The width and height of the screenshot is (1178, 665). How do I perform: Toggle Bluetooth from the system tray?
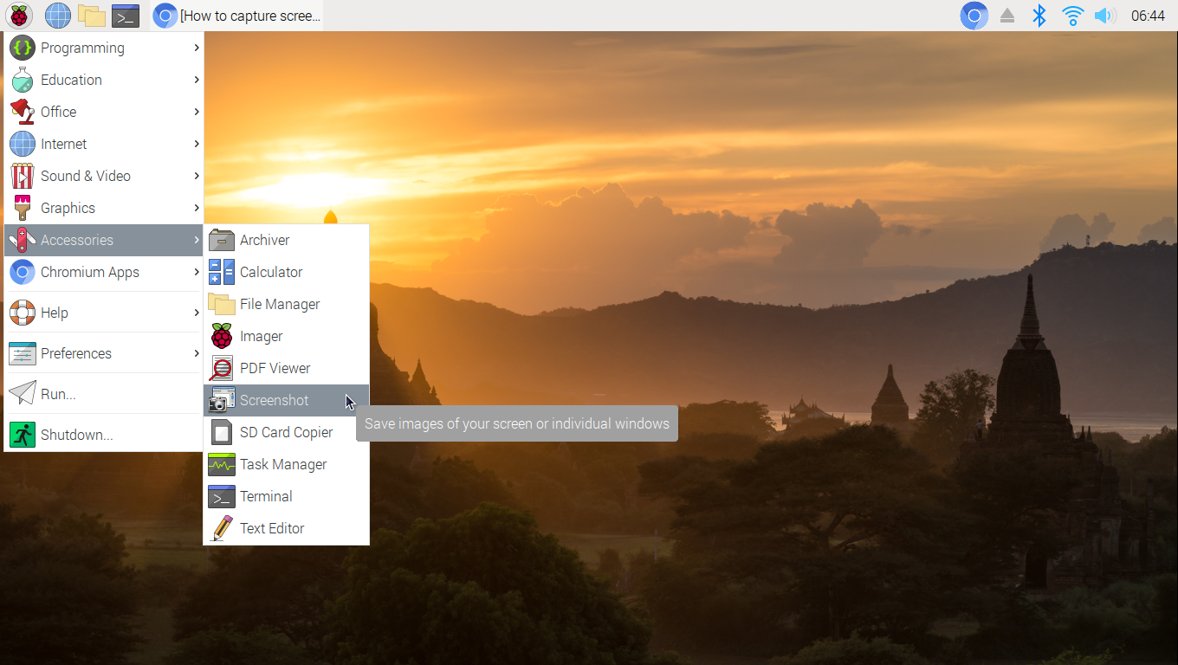point(1039,15)
